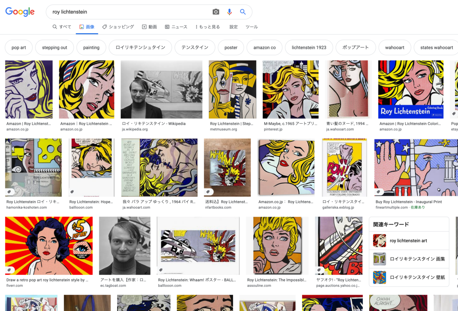Open caption ロイ・リキテンスタイン - Wikipedia
458x311 pixels.
(154, 124)
